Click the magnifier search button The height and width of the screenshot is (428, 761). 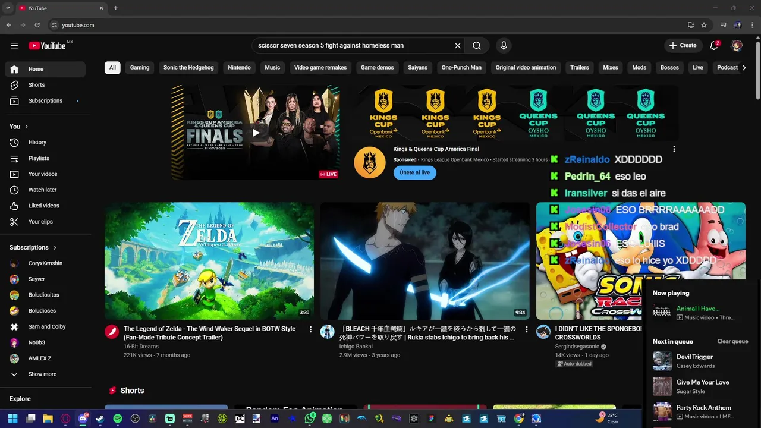click(x=477, y=46)
